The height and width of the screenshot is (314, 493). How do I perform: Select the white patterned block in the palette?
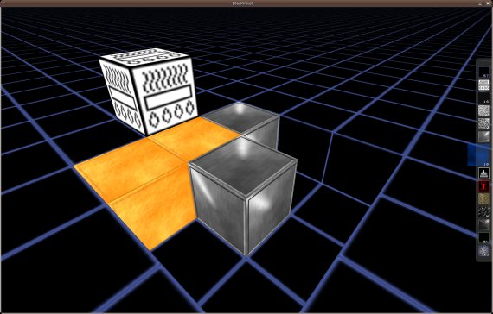pos(483,85)
